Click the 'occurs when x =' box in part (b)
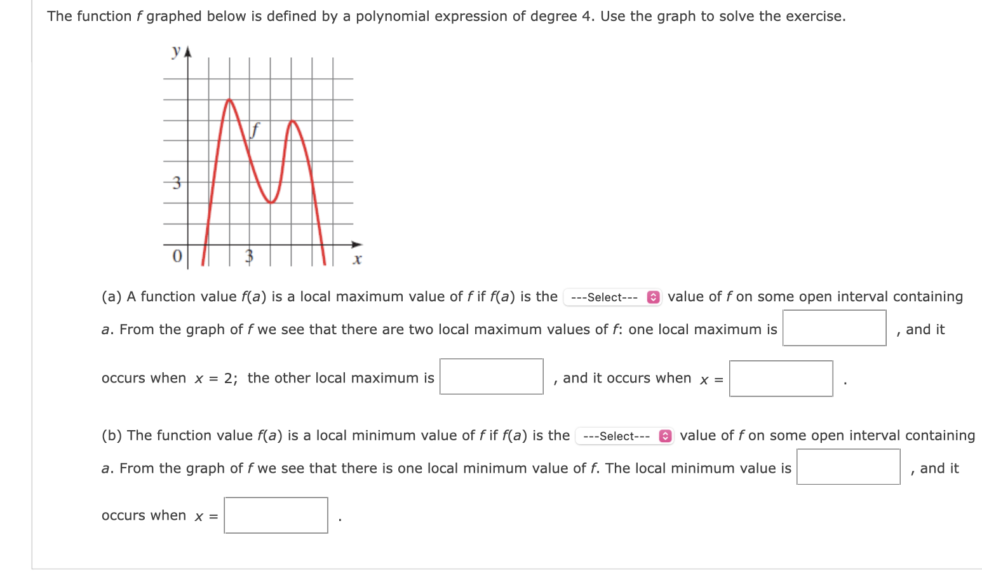The width and height of the screenshot is (982, 582). (276, 515)
